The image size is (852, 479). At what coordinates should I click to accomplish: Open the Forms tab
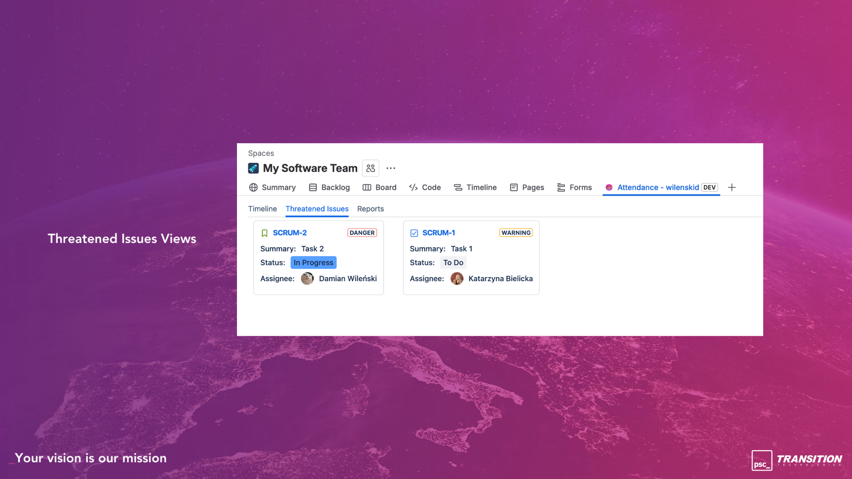tap(574, 187)
